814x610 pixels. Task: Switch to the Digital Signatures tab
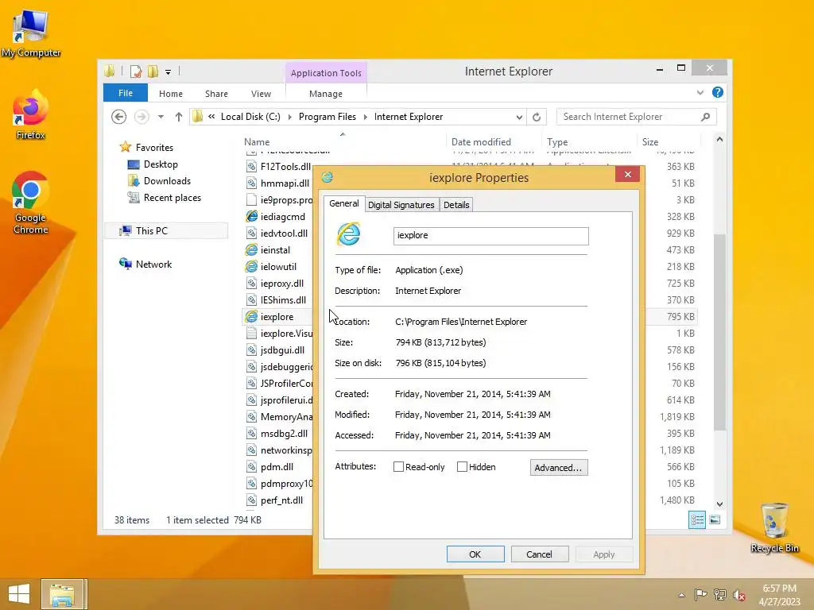401,205
